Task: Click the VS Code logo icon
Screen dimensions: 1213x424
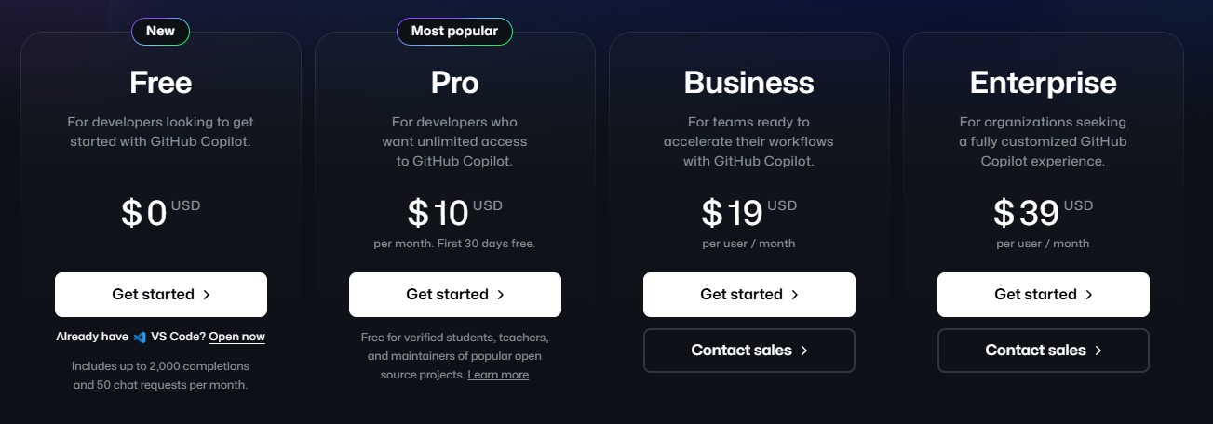Action: point(140,337)
